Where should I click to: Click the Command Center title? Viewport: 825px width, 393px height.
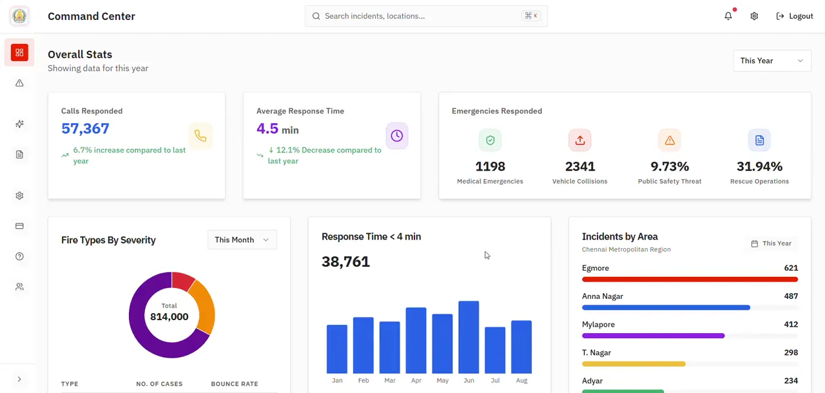(x=92, y=16)
